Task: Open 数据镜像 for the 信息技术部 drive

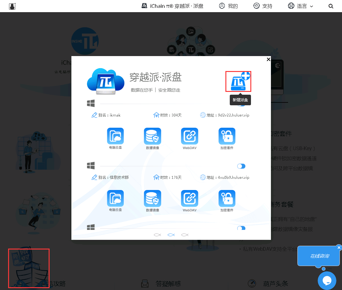Action: pos(152,198)
